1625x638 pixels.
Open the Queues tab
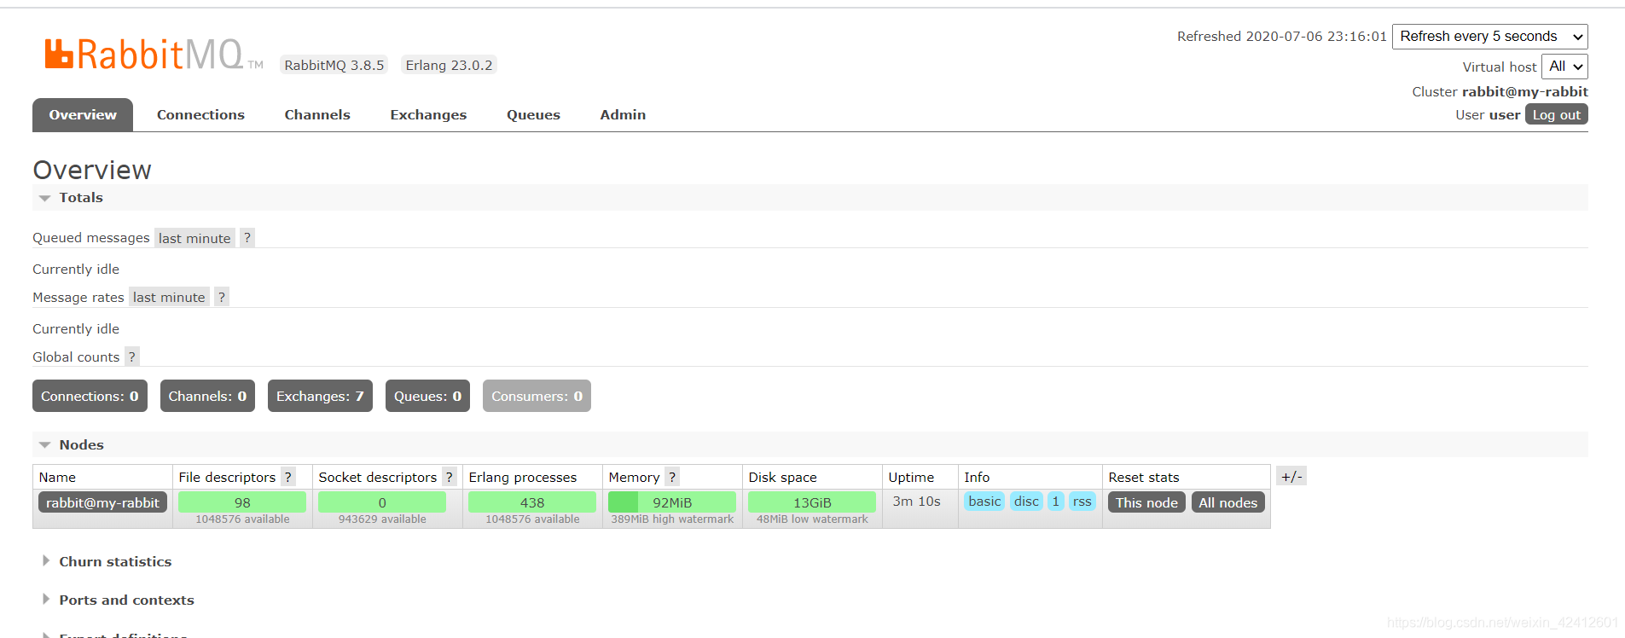click(533, 115)
